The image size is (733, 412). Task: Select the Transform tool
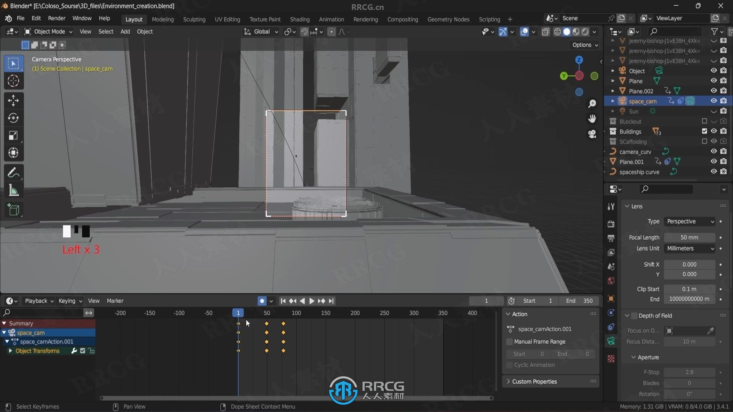click(x=13, y=153)
